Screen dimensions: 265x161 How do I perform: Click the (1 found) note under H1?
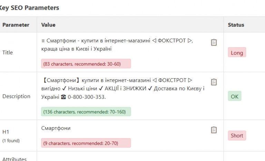(11, 141)
